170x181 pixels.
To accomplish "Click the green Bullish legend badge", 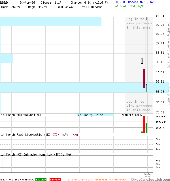I will coord(41,180).
